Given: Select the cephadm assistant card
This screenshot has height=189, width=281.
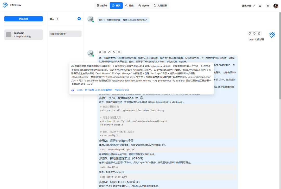Looking at the screenshot, I should pyautogui.click(x=23, y=35).
